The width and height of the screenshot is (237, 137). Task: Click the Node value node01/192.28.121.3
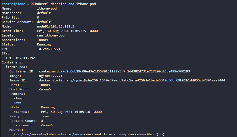coord(56,26)
